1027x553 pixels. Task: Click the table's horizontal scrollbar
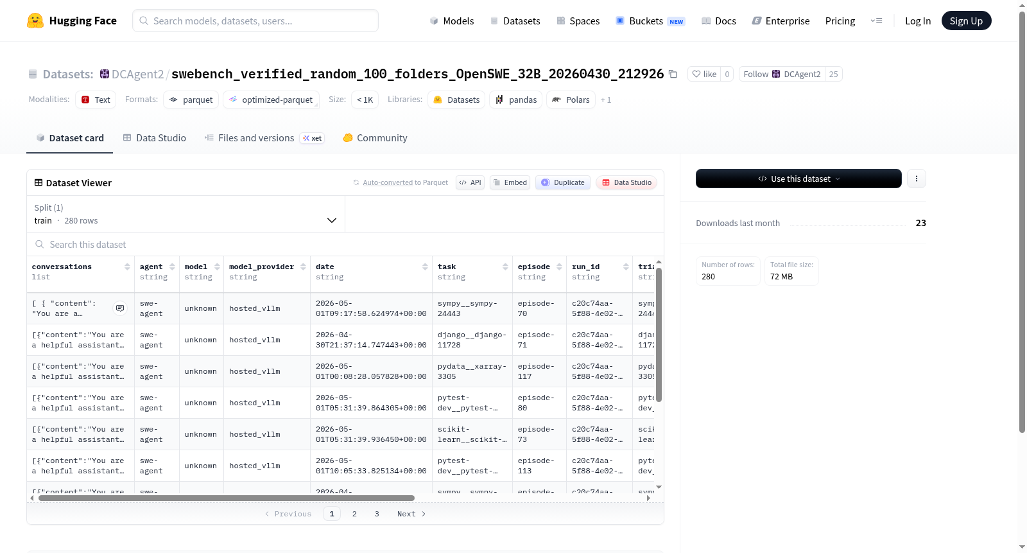coord(227,498)
